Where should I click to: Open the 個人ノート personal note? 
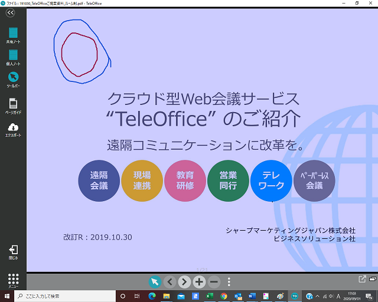point(13,58)
